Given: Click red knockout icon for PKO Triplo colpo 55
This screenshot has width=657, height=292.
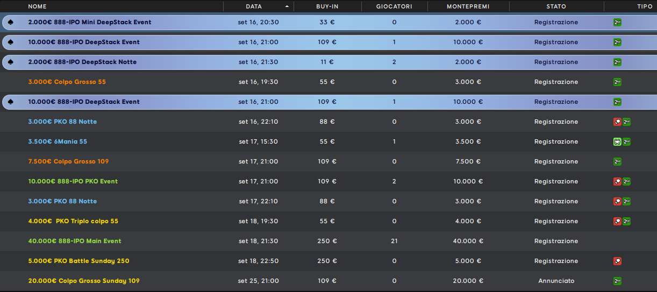Looking at the screenshot, I should coord(617,222).
